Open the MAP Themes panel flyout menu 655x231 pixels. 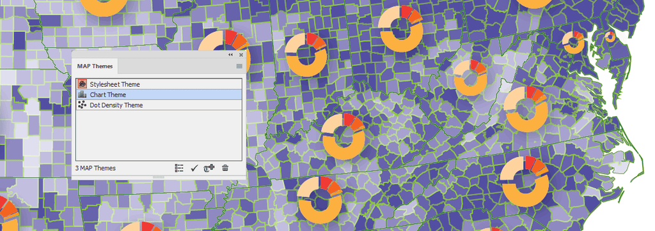tap(239, 66)
